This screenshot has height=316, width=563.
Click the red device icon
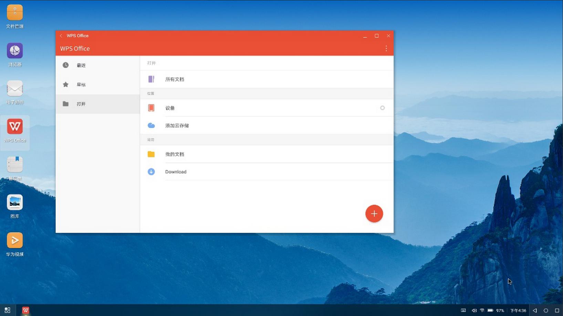[x=151, y=108]
